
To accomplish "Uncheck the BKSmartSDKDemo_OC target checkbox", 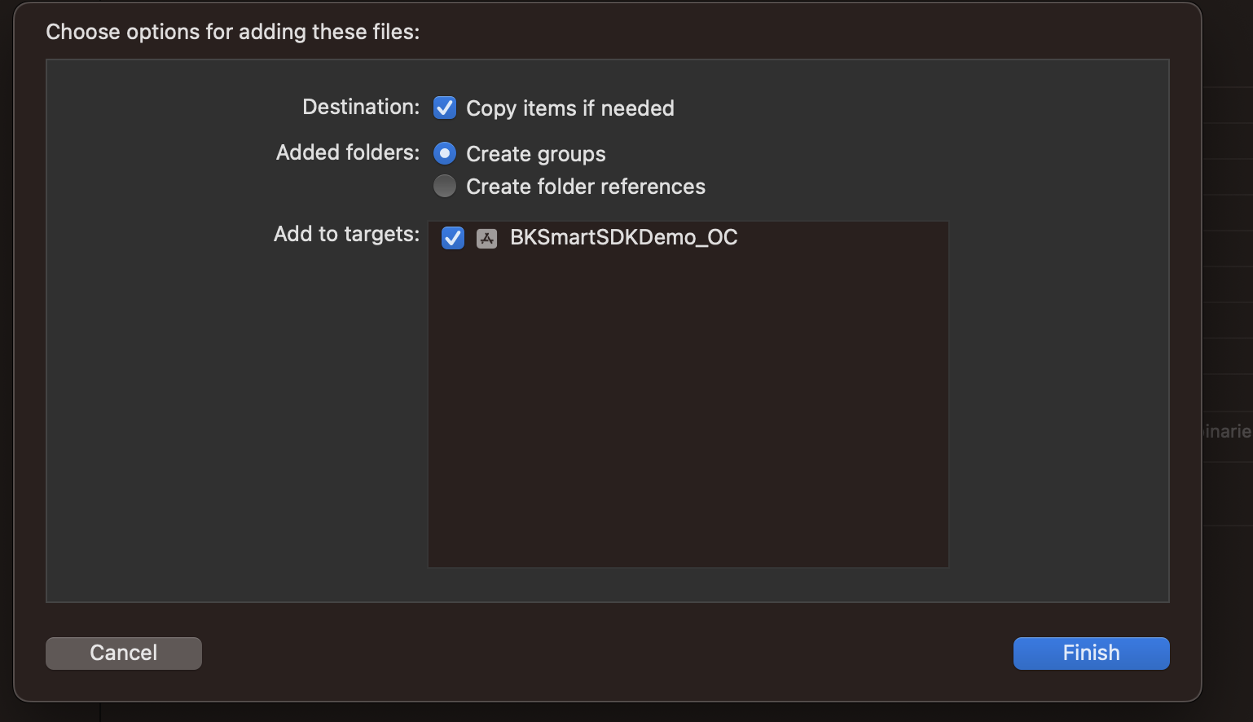I will click(x=452, y=238).
